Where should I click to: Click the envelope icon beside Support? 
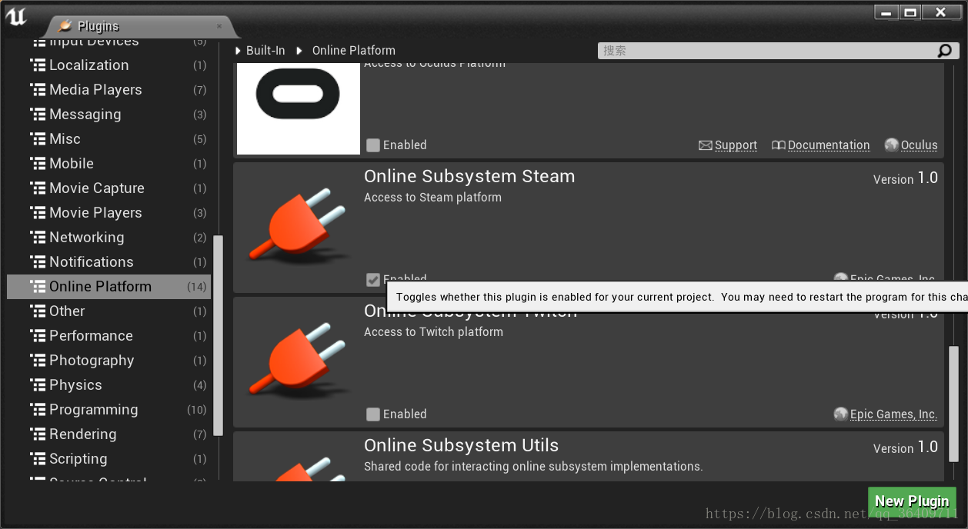coord(705,145)
